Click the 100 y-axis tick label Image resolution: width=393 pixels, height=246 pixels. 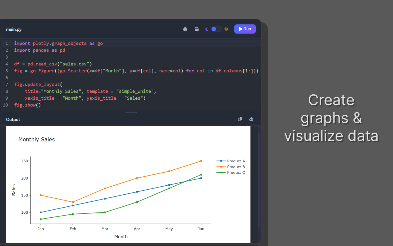coord(25,212)
